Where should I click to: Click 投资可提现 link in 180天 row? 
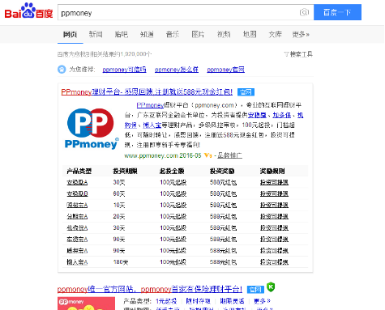click(x=274, y=262)
